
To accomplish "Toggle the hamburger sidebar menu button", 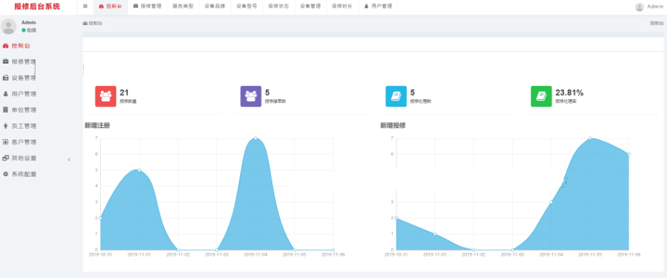I will point(85,7).
